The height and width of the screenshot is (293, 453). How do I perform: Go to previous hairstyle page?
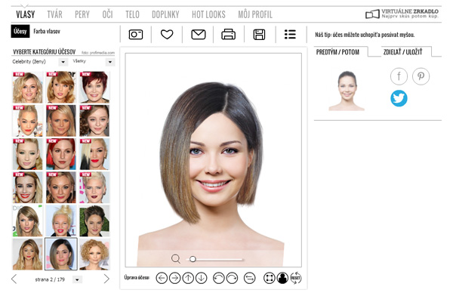14,279
